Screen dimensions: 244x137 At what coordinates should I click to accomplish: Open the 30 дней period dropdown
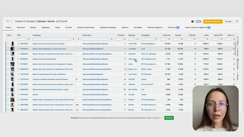(229, 21)
